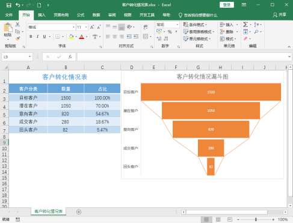Switch to Page Layout view in status bar
293x223 pixels.
pos(218,219)
